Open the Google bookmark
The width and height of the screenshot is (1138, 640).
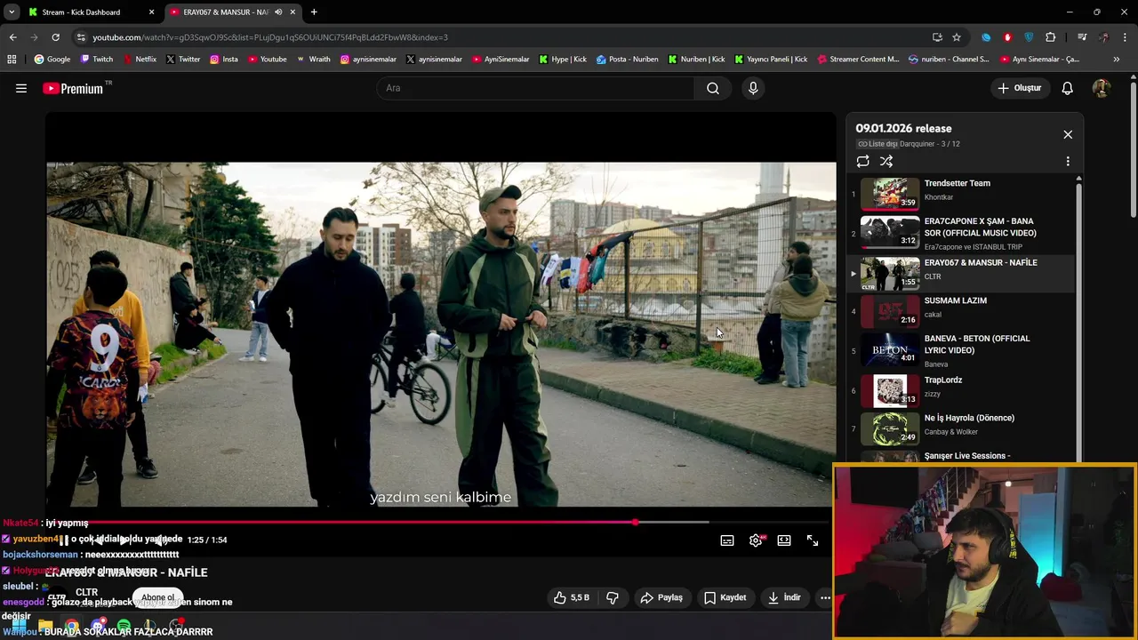[52, 60]
